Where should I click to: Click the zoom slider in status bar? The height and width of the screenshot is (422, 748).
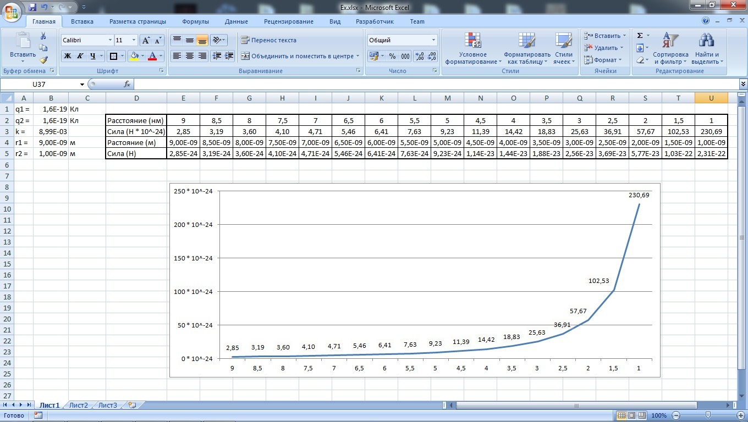708,415
